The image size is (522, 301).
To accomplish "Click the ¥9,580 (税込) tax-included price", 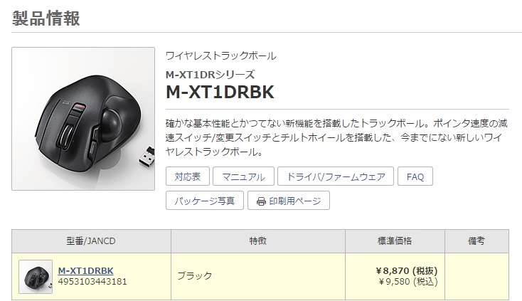I will pos(408,282).
